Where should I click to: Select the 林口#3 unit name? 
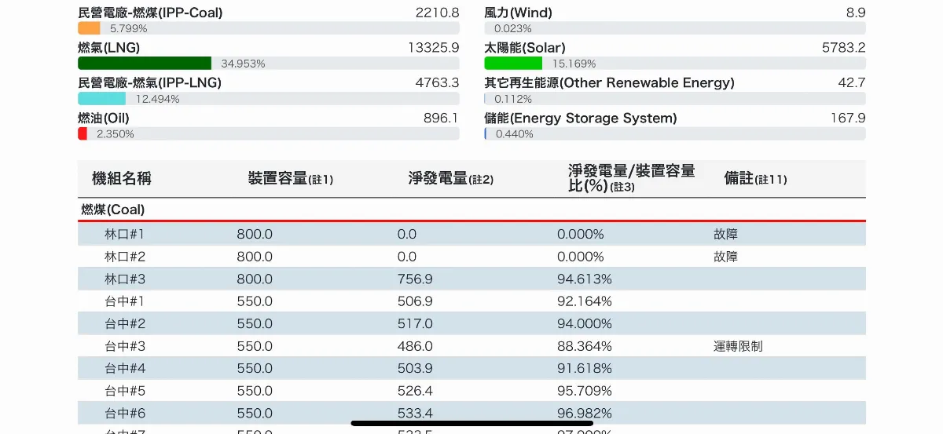point(125,279)
